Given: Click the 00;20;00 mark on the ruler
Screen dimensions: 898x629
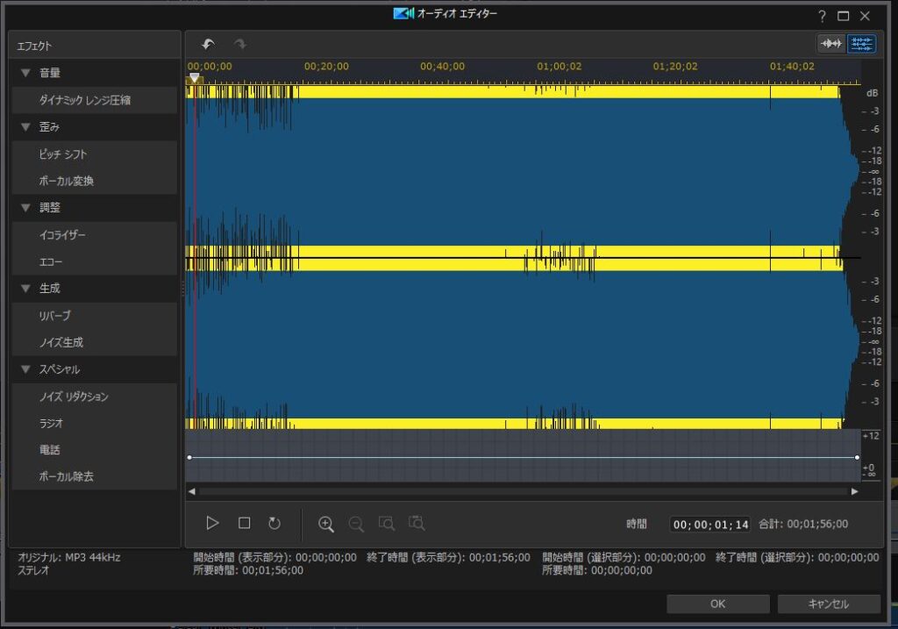Looking at the screenshot, I should point(326,67).
